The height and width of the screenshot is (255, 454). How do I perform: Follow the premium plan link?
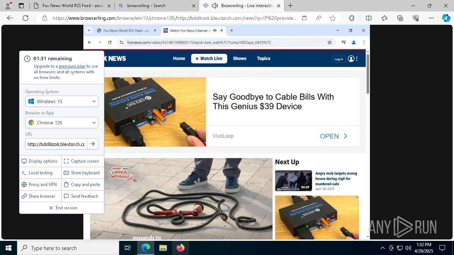(72, 66)
